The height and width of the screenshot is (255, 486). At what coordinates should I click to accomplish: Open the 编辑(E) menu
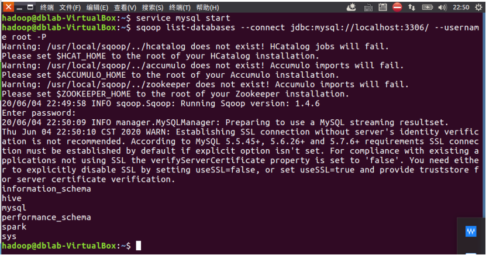tap(97, 8)
